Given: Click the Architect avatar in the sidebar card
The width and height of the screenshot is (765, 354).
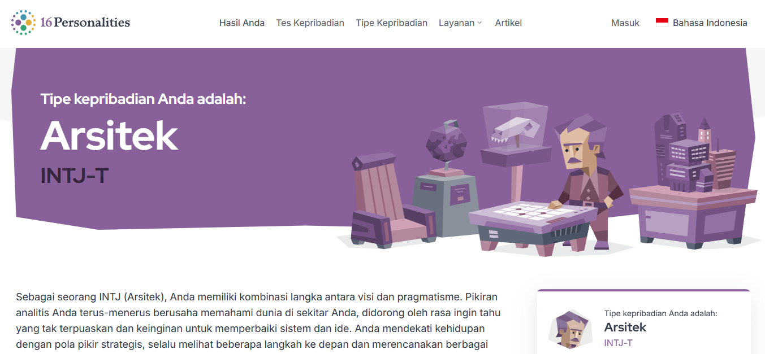Looking at the screenshot, I should [x=570, y=329].
